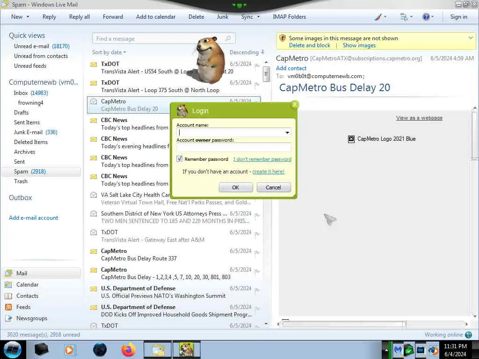Click Add to calendar
This screenshot has height=359, width=479.
(x=156, y=17)
